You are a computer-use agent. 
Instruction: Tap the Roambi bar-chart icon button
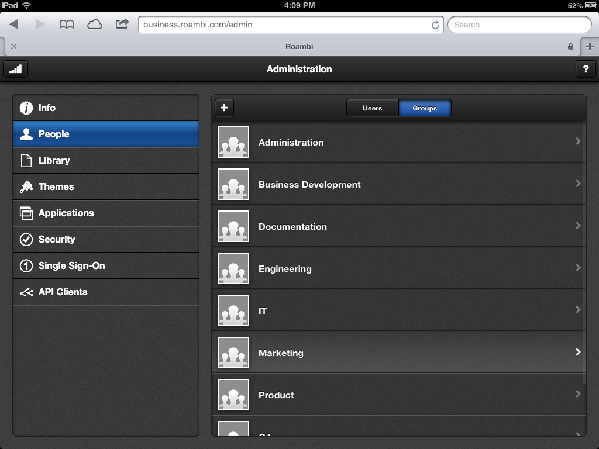tap(16, 69)
